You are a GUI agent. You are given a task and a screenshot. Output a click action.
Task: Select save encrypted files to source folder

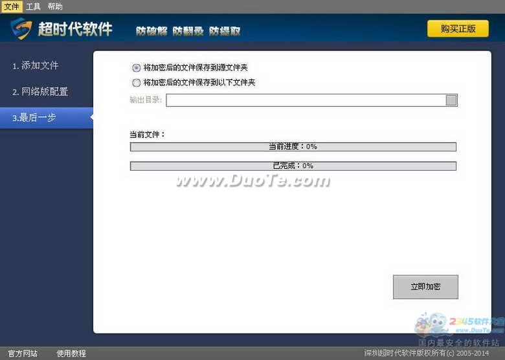pos(136,67)
